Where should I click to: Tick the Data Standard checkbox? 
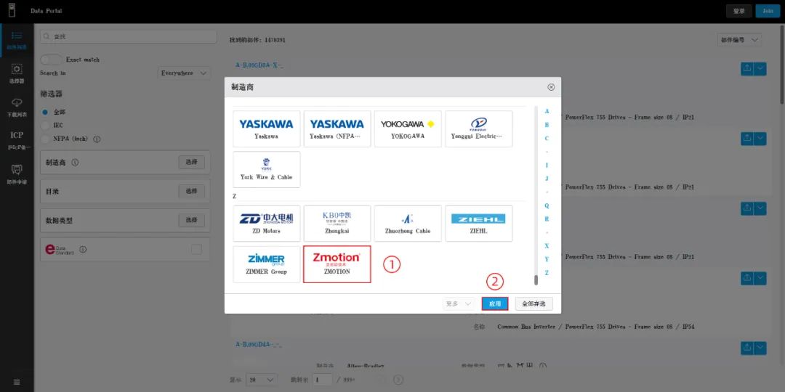(196, 249)
